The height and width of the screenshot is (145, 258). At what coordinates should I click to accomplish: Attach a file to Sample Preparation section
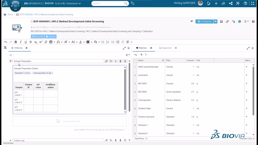106,61
